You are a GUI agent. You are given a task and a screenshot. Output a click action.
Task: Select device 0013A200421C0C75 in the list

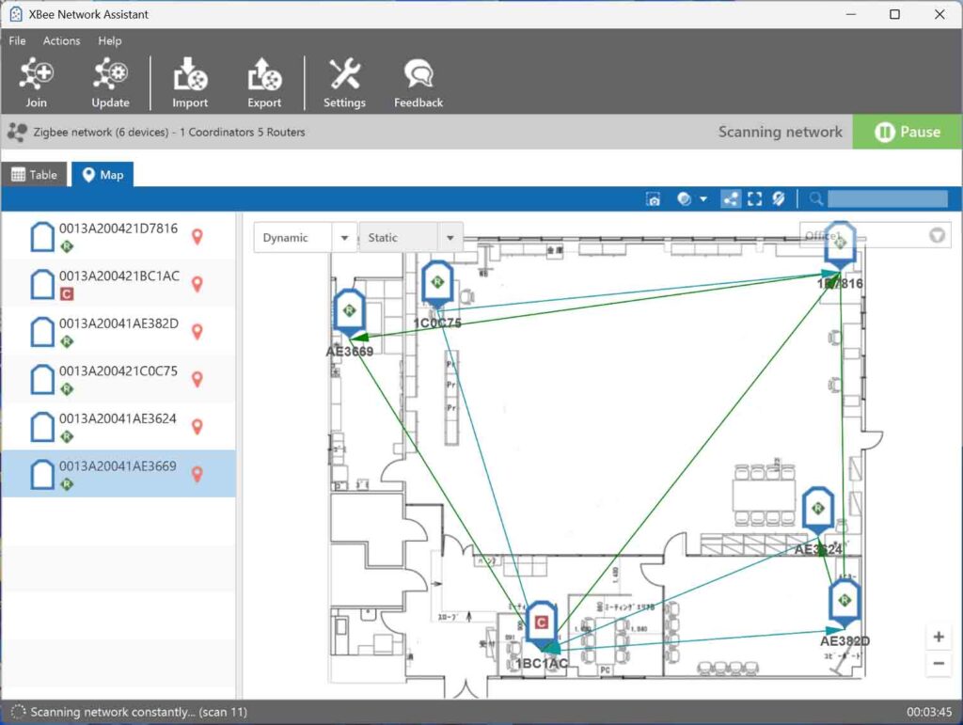click(118, 379)
